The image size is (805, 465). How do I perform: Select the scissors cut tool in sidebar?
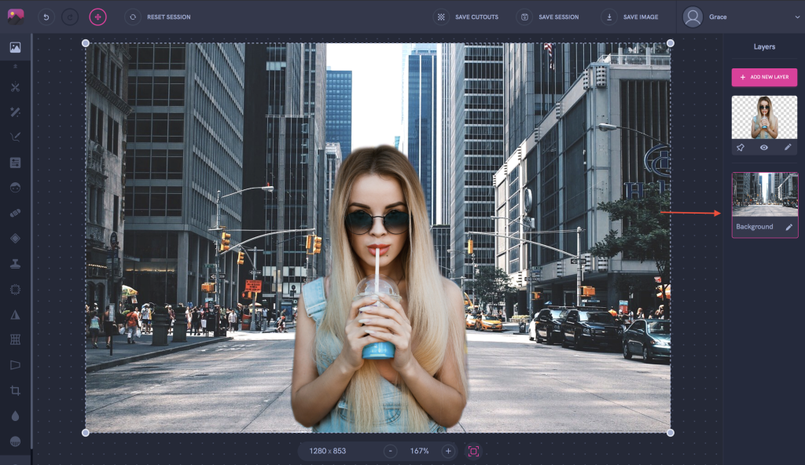(15, 87)
